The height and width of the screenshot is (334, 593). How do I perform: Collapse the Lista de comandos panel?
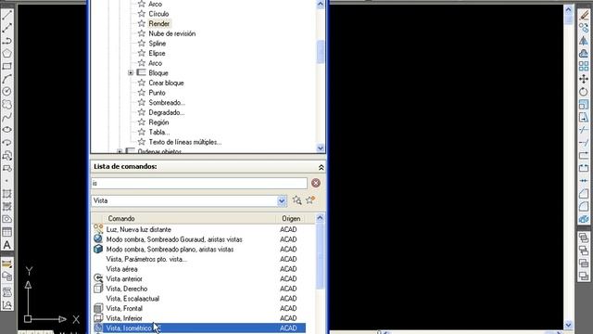(x=321, y=167)
